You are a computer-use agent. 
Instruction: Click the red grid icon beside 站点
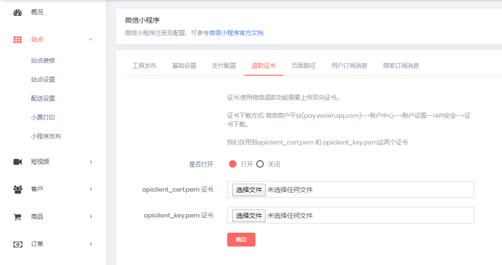tap(18, 40)
